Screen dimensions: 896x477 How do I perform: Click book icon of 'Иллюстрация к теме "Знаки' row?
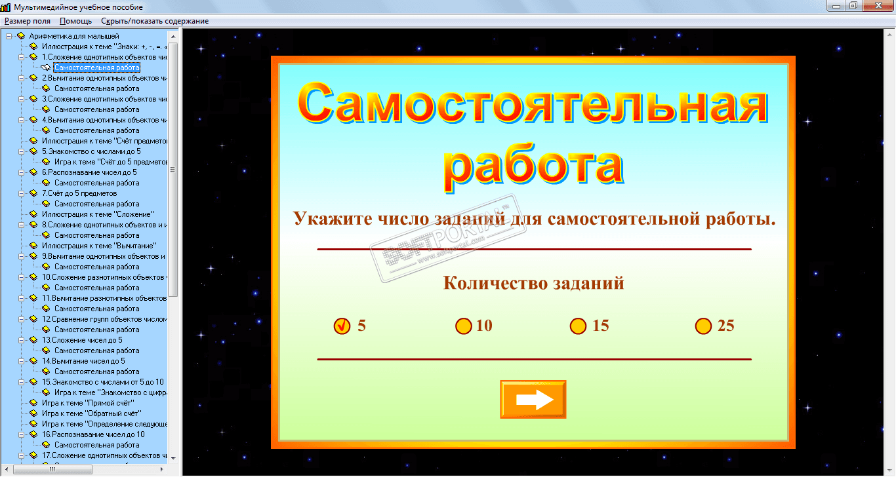[x=33, y=47]
